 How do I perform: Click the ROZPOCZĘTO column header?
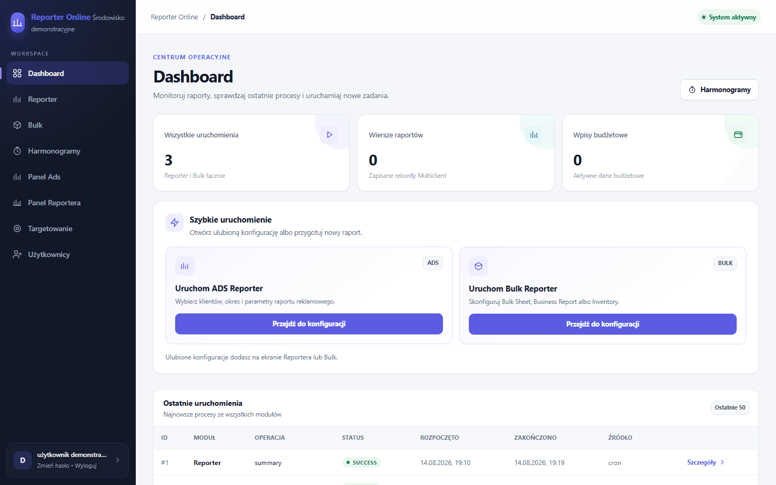pos(440,438)
